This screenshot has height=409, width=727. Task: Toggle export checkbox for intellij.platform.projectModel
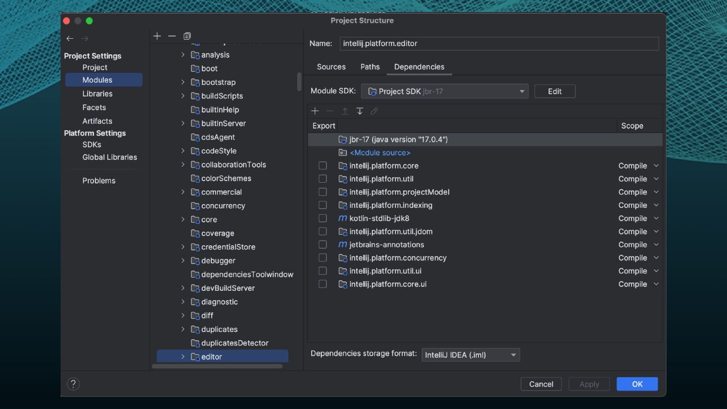323,192
